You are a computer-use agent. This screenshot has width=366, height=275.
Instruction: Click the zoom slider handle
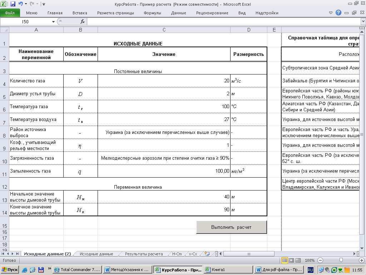click(x=341, y=260)
